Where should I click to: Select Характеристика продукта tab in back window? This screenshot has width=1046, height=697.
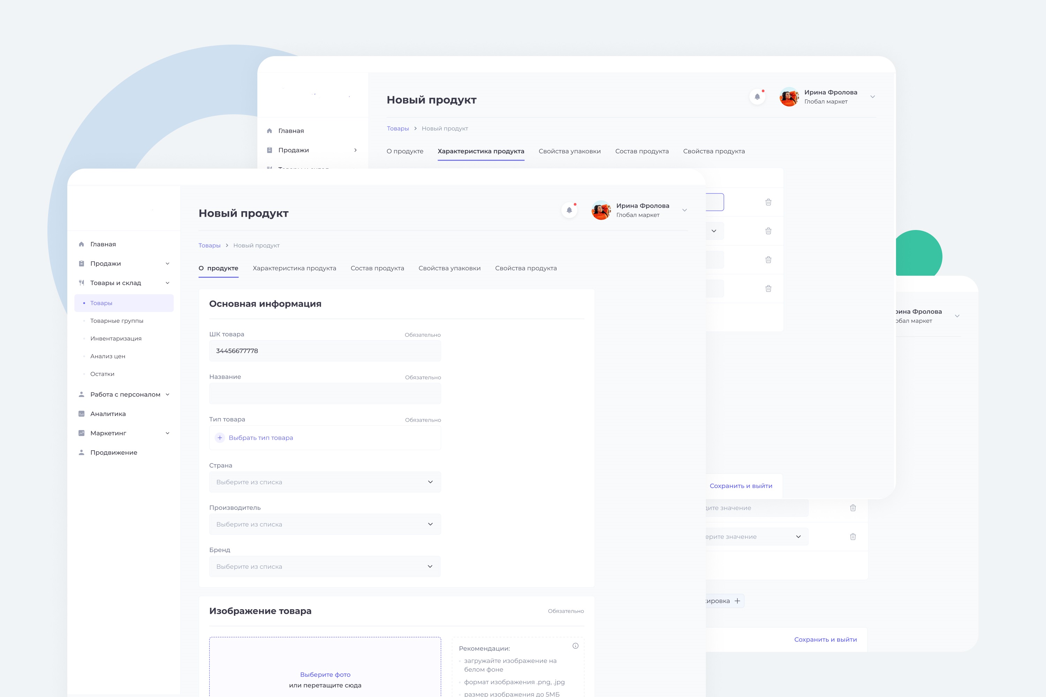coord(481,151)
